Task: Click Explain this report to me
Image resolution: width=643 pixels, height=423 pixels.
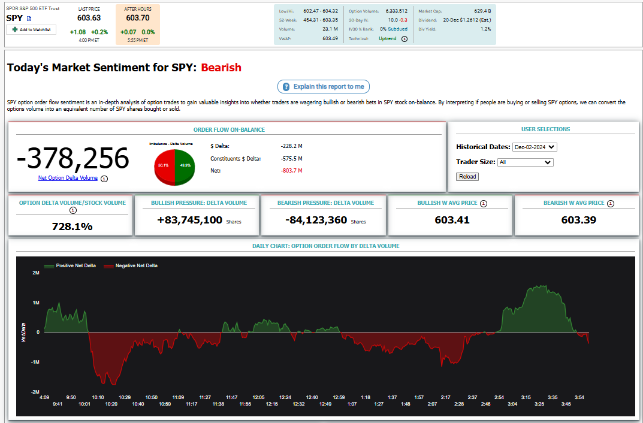Action: tap(324, 86)
